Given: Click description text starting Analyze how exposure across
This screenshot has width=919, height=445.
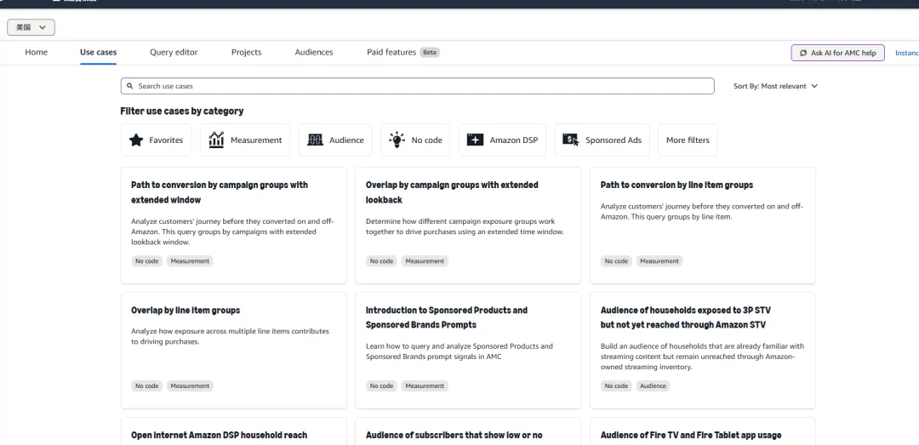Looking at the screenshot, I should click(230, 337).
